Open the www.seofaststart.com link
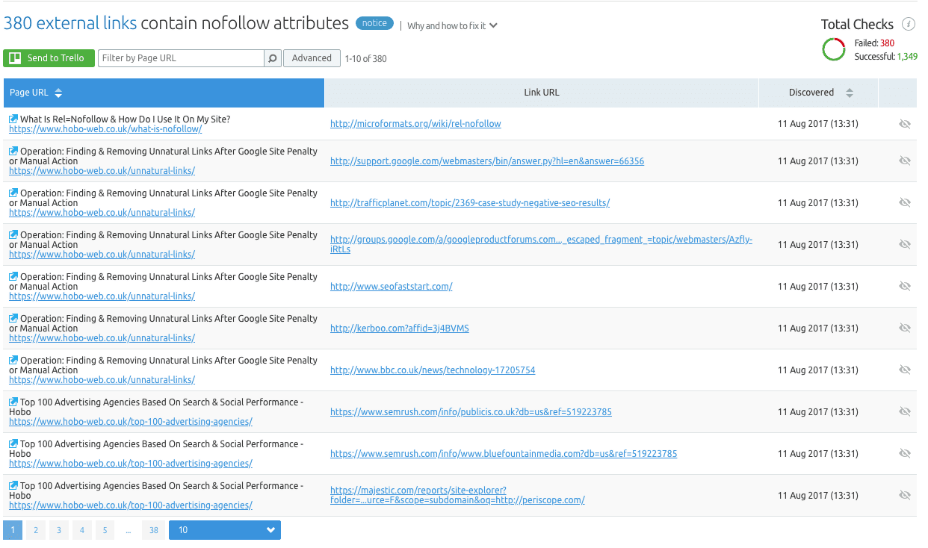The image size is (928, 548). [x=391, y=286]
